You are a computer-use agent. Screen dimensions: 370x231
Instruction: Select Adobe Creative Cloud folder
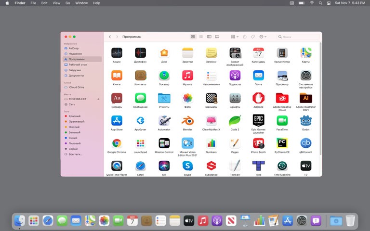[x=282, y=98]
